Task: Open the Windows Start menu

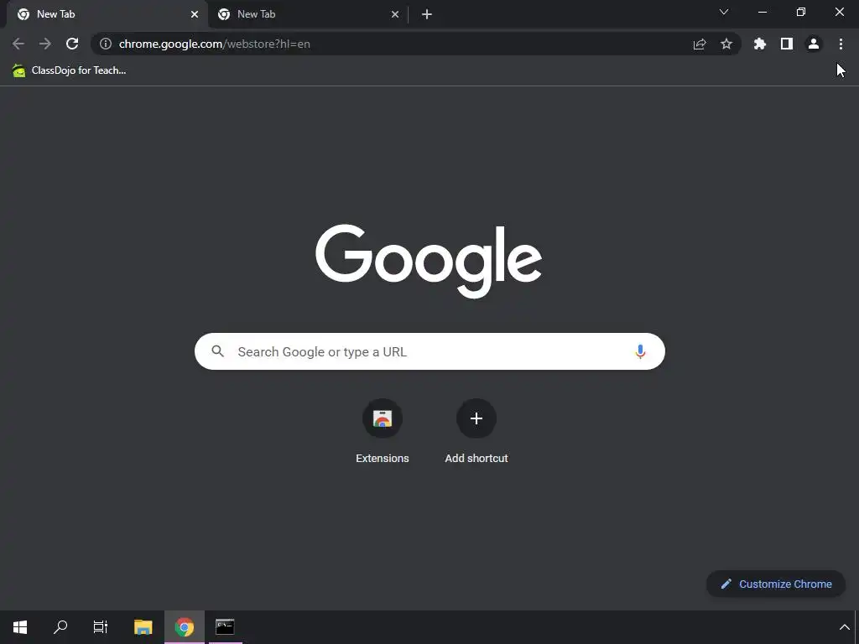Action: coord(20,627)
